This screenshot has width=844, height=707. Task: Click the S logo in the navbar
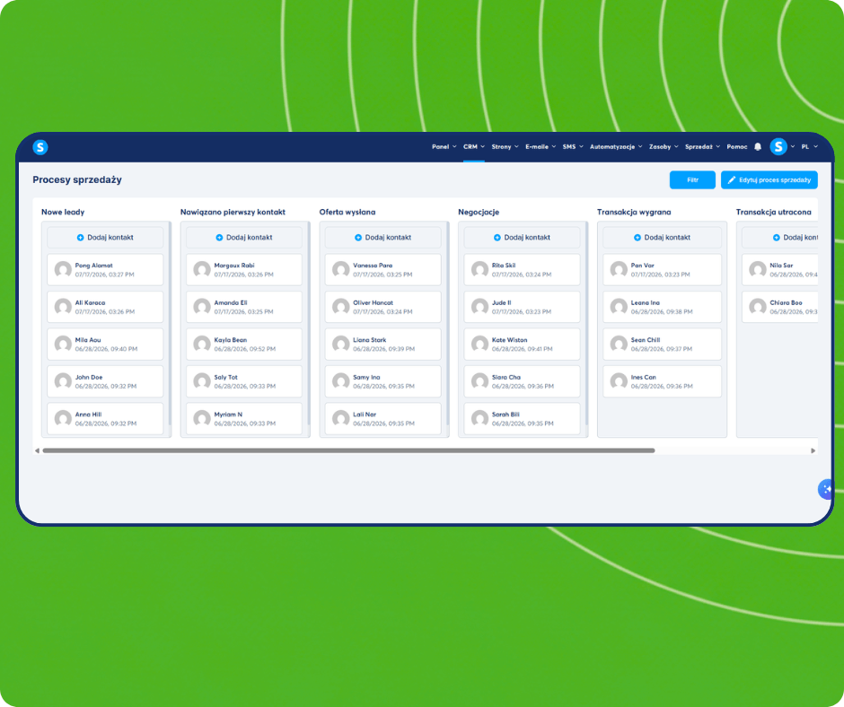[40, 147]
